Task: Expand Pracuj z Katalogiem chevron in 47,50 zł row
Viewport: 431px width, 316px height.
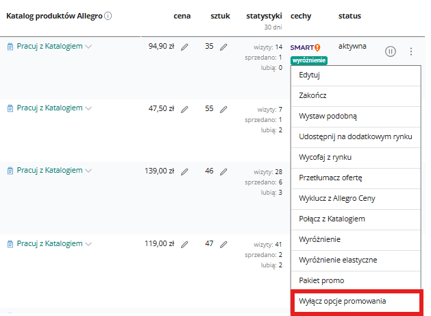Action: [x=88, y=108]
